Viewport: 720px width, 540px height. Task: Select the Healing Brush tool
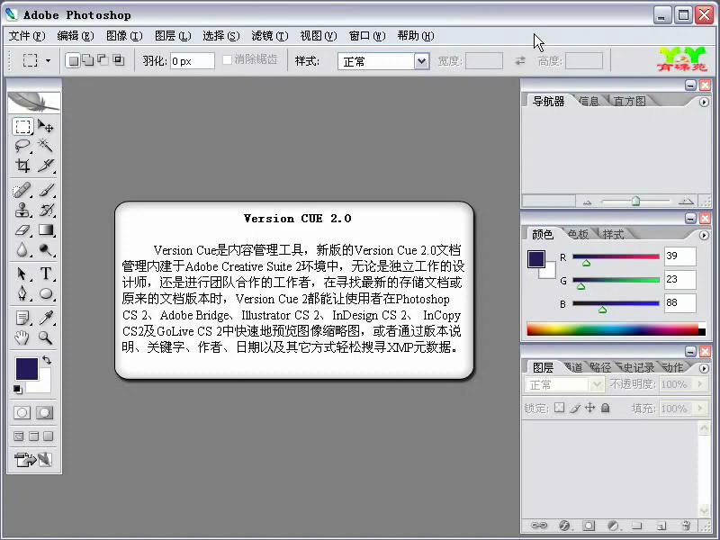(x=22, y=190)
